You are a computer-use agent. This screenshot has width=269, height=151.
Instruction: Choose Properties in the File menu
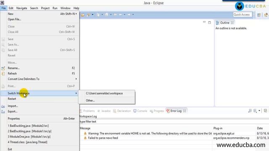click(40, 119)
